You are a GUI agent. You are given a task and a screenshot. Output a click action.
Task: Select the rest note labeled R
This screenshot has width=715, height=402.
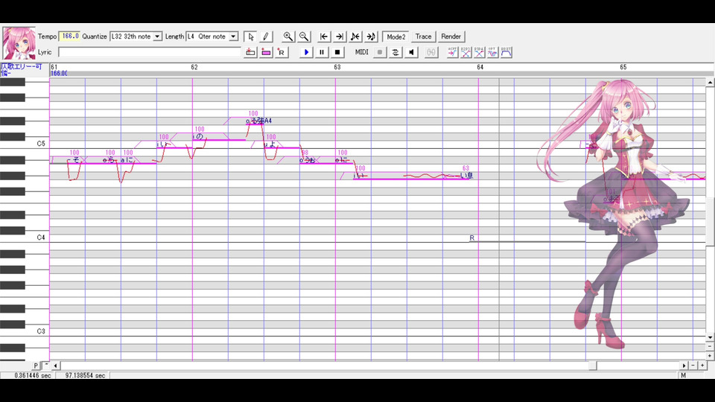coord(527,238)
